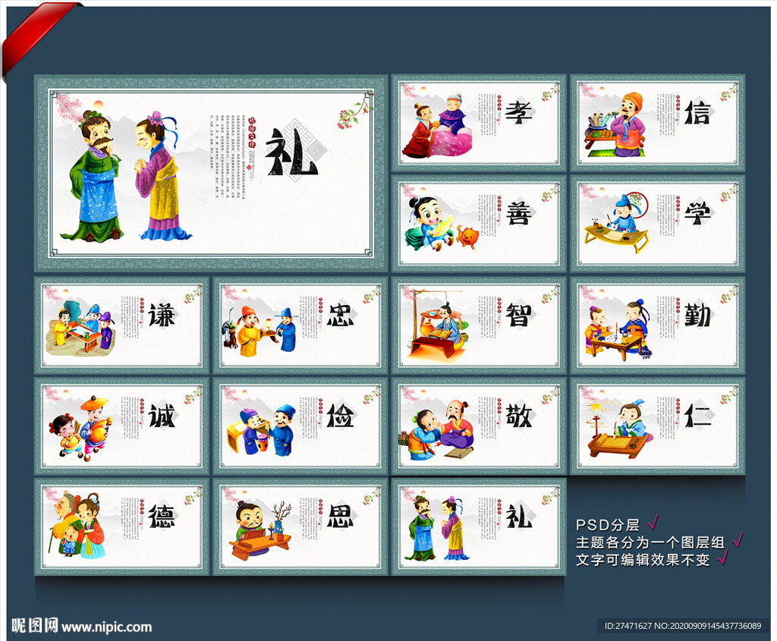This screenshot has height=641, width=777.
Task: Select the 学 poster thumbnail
Action: pyautogui.click(x=657, y=224)
